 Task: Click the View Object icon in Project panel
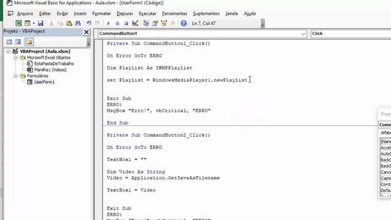[x=18, y=42]
